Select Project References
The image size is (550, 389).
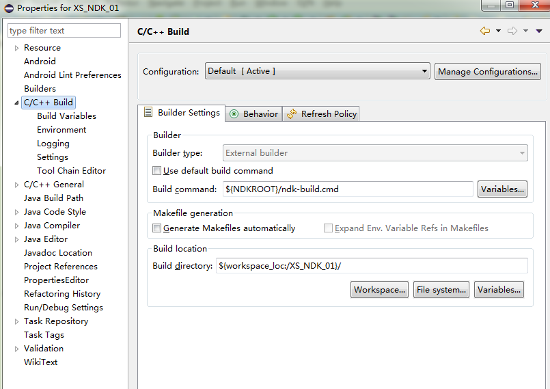coord(60,267)
